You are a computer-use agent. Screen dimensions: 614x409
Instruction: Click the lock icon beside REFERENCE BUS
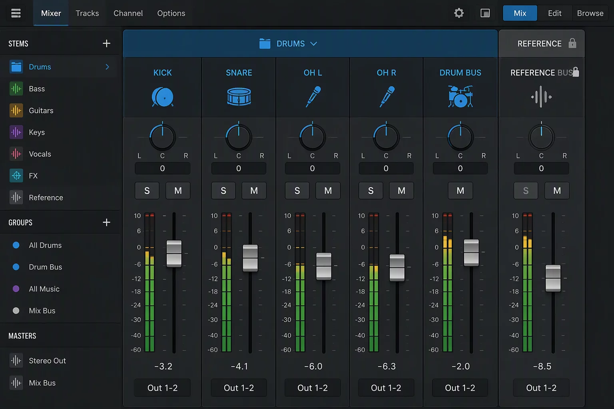coord(576,72)
